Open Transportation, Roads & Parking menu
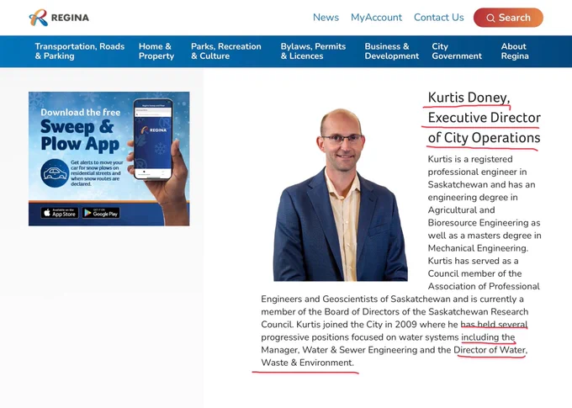Image resolution: width=572 pixels, height=408 pixels. coord(80,51)
